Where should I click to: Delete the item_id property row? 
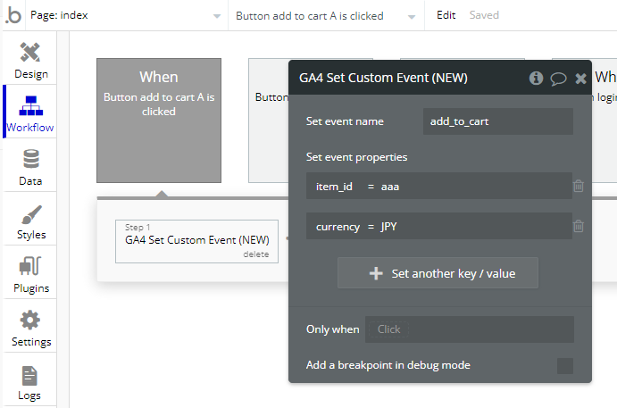[579, 186]
